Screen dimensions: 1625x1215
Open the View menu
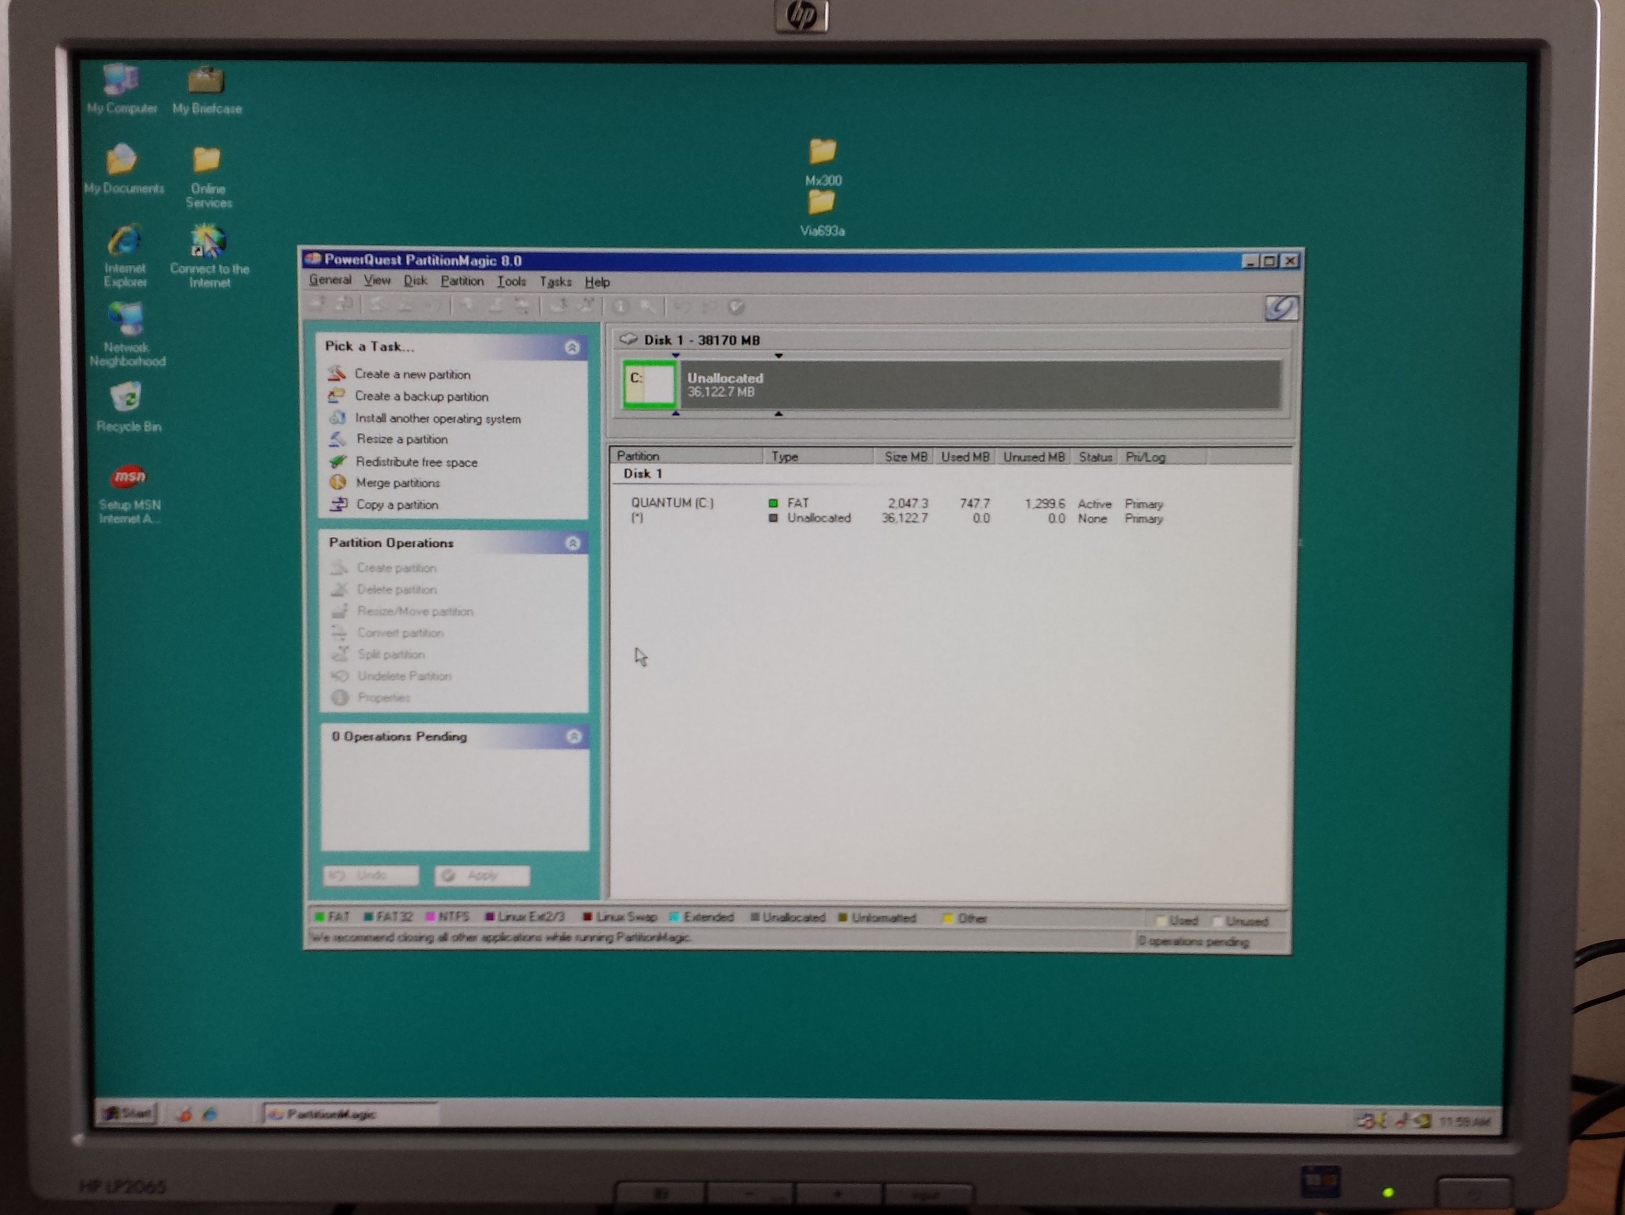(377, 280)
